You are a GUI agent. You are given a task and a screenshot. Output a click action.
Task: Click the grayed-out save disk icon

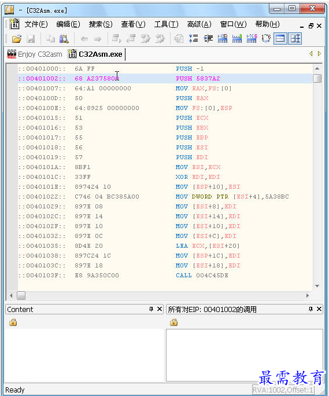pyautogui.click(x=31, y=39)
